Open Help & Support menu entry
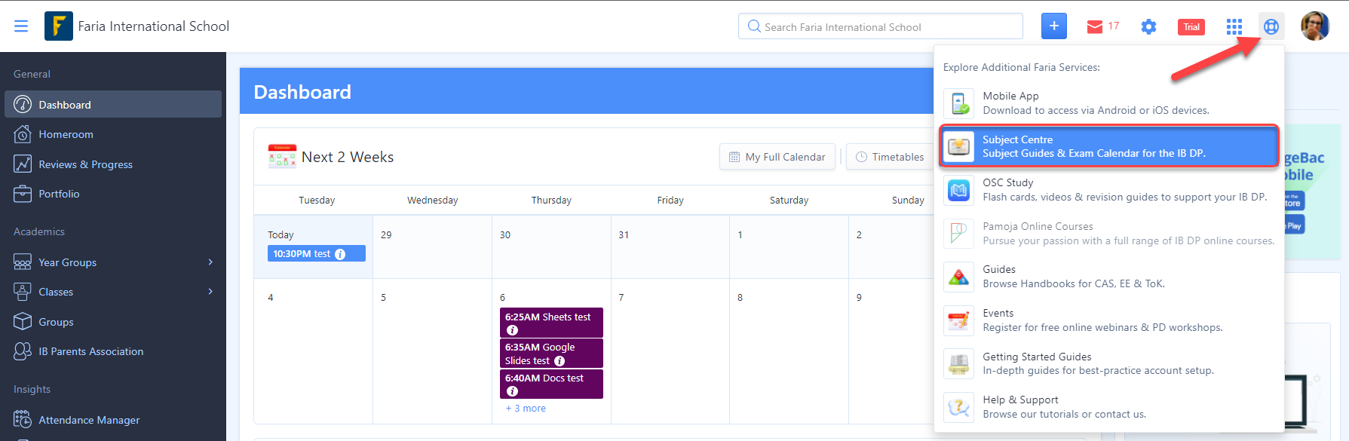 (1108, 407)
